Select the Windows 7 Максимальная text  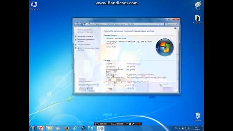(116, 39)
